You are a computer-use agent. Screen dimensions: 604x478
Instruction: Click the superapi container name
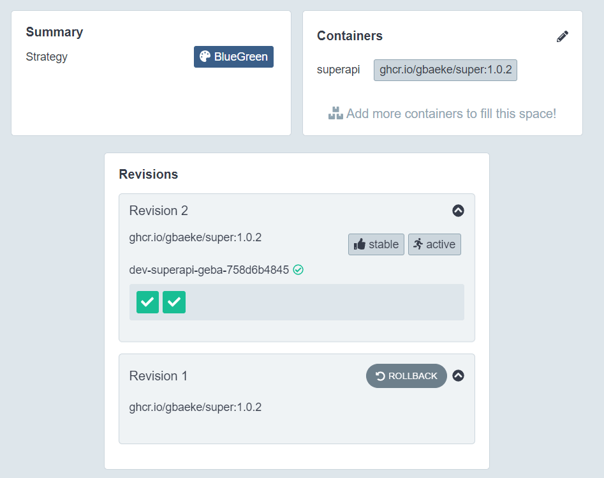click(x=338, y=70)
